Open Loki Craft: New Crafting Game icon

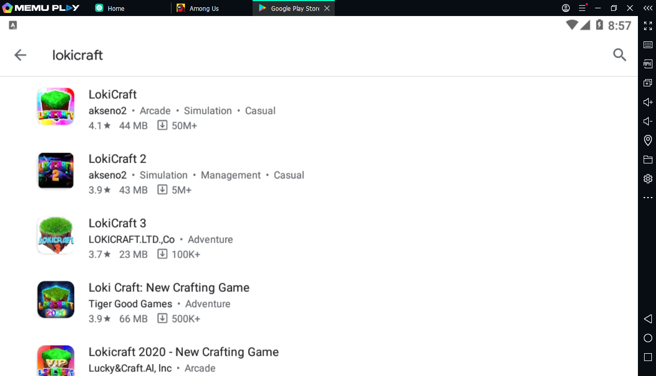[x=56, y=299]
